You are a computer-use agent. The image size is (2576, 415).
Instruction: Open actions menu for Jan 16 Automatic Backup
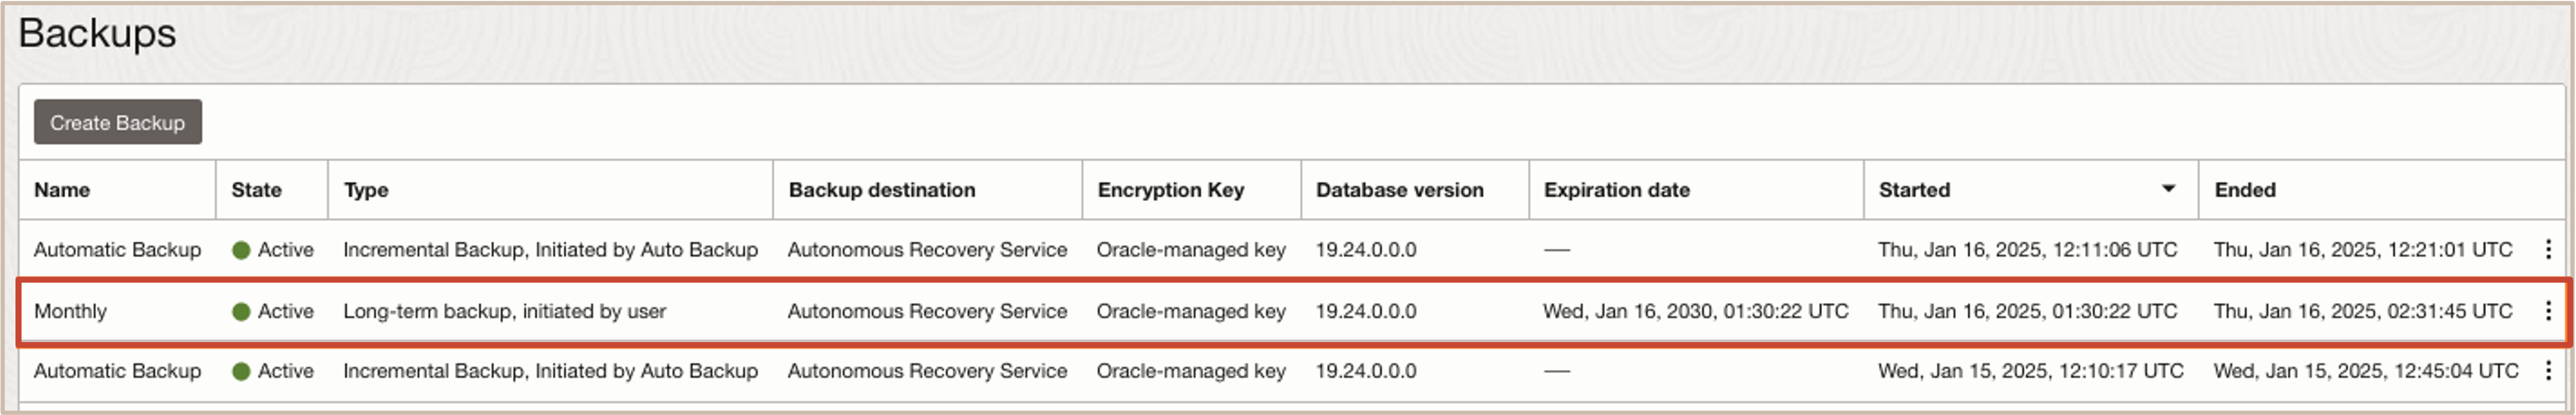click(x=2548, y=249)
